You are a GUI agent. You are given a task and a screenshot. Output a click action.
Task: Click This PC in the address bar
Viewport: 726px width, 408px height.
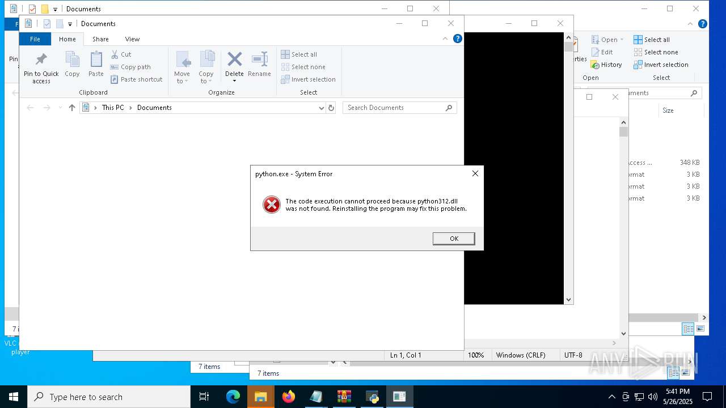click(113, 108)
